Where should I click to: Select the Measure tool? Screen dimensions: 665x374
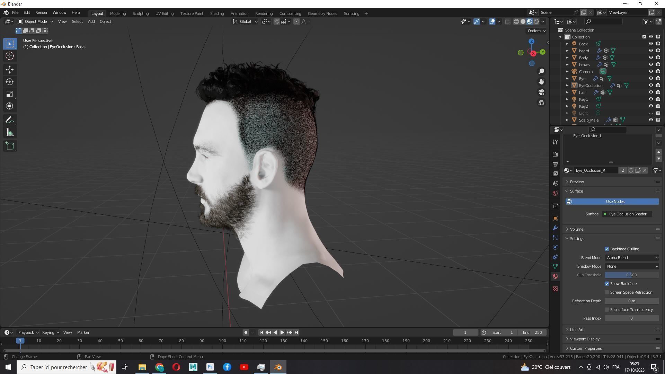10,132
